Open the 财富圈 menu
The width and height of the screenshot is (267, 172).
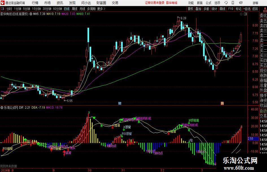pyautogui.click(x=101, y=3)
